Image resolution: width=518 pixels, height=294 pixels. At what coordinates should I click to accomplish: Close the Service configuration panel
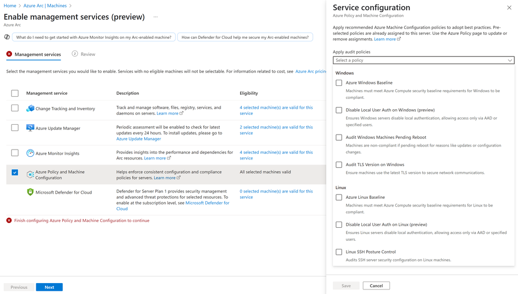click(509, 8)
